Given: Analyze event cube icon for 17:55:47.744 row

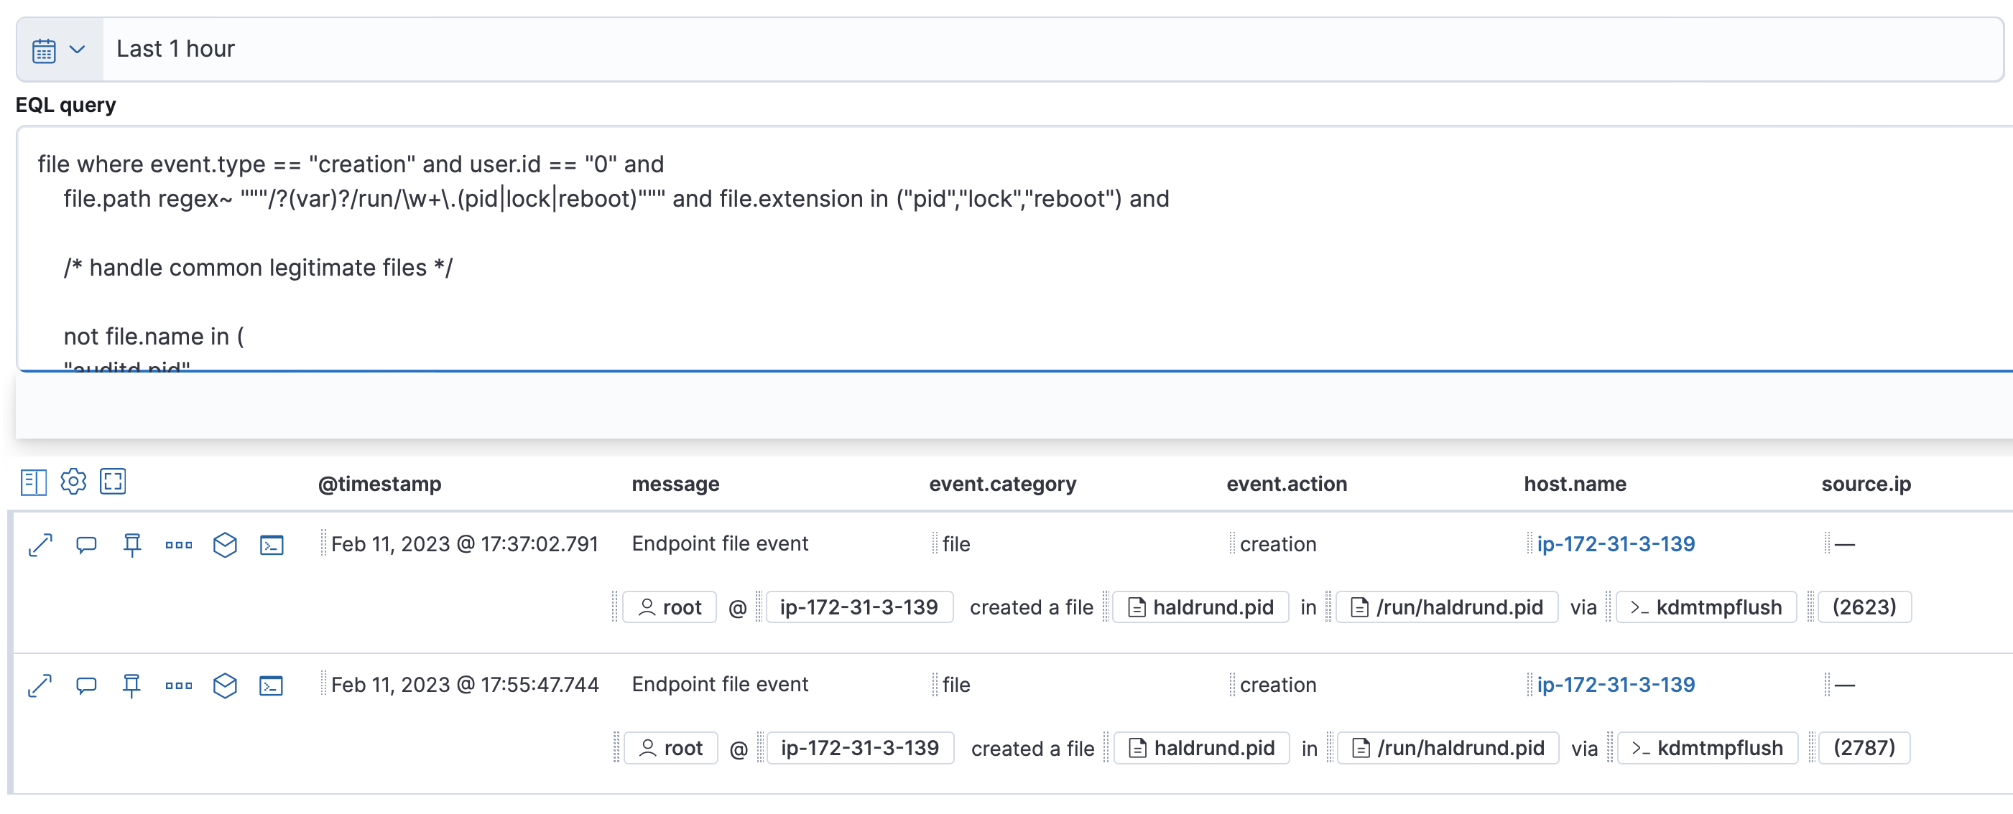Looking at the screenshot, I should click(225, 686).
